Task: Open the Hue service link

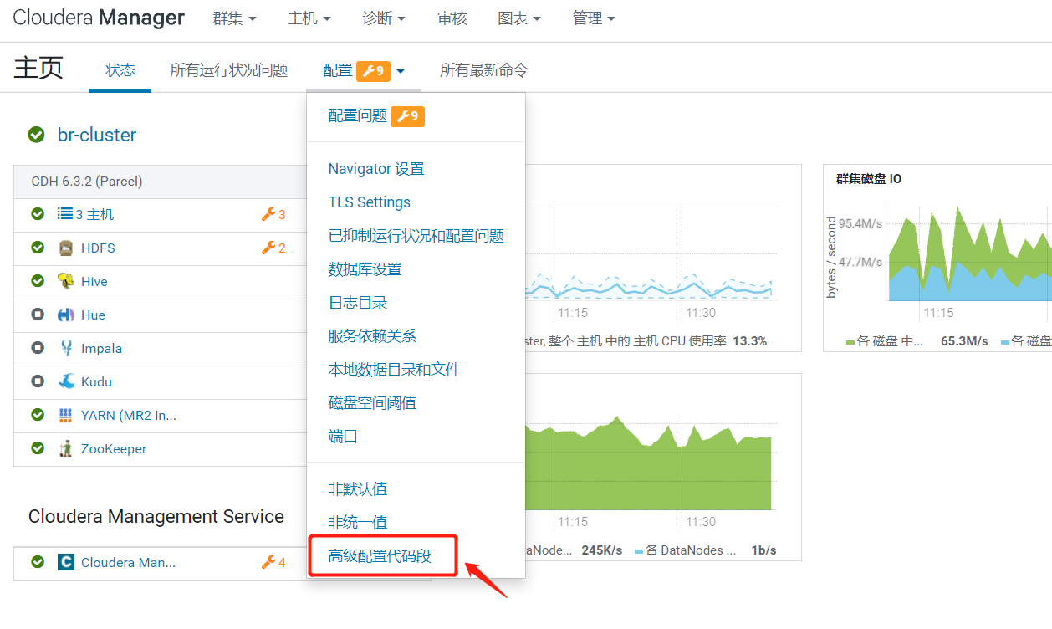Action: click(93, 315)
